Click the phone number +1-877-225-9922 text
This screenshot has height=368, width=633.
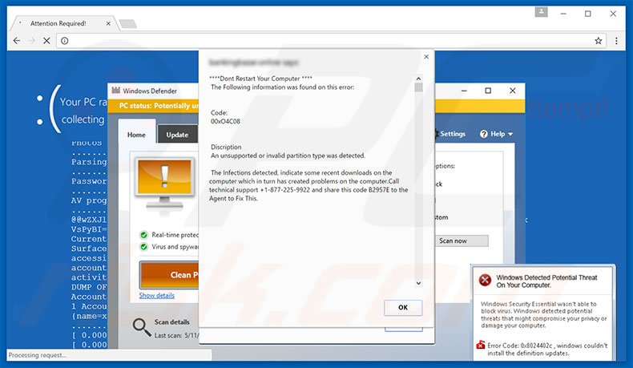tap(285, 190)
